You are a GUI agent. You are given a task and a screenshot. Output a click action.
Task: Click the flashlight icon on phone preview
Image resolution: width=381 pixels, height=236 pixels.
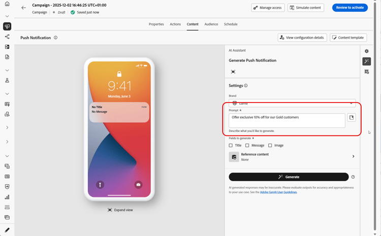[100, 185]
